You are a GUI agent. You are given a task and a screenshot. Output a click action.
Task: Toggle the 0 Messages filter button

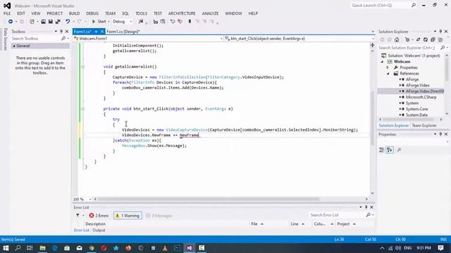pyautogui.click(x=159, y=216)
